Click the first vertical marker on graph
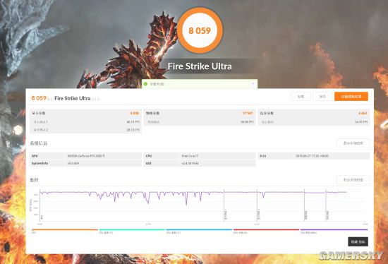This screenshot has height=264, width=388. tap(224, 205)
